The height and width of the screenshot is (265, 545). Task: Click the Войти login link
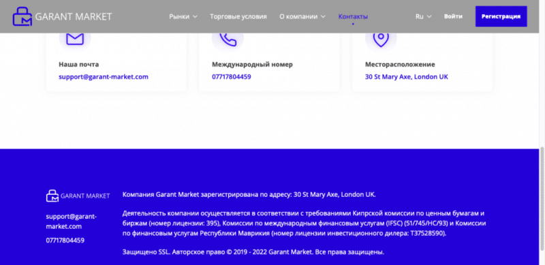tap(453, 16)
